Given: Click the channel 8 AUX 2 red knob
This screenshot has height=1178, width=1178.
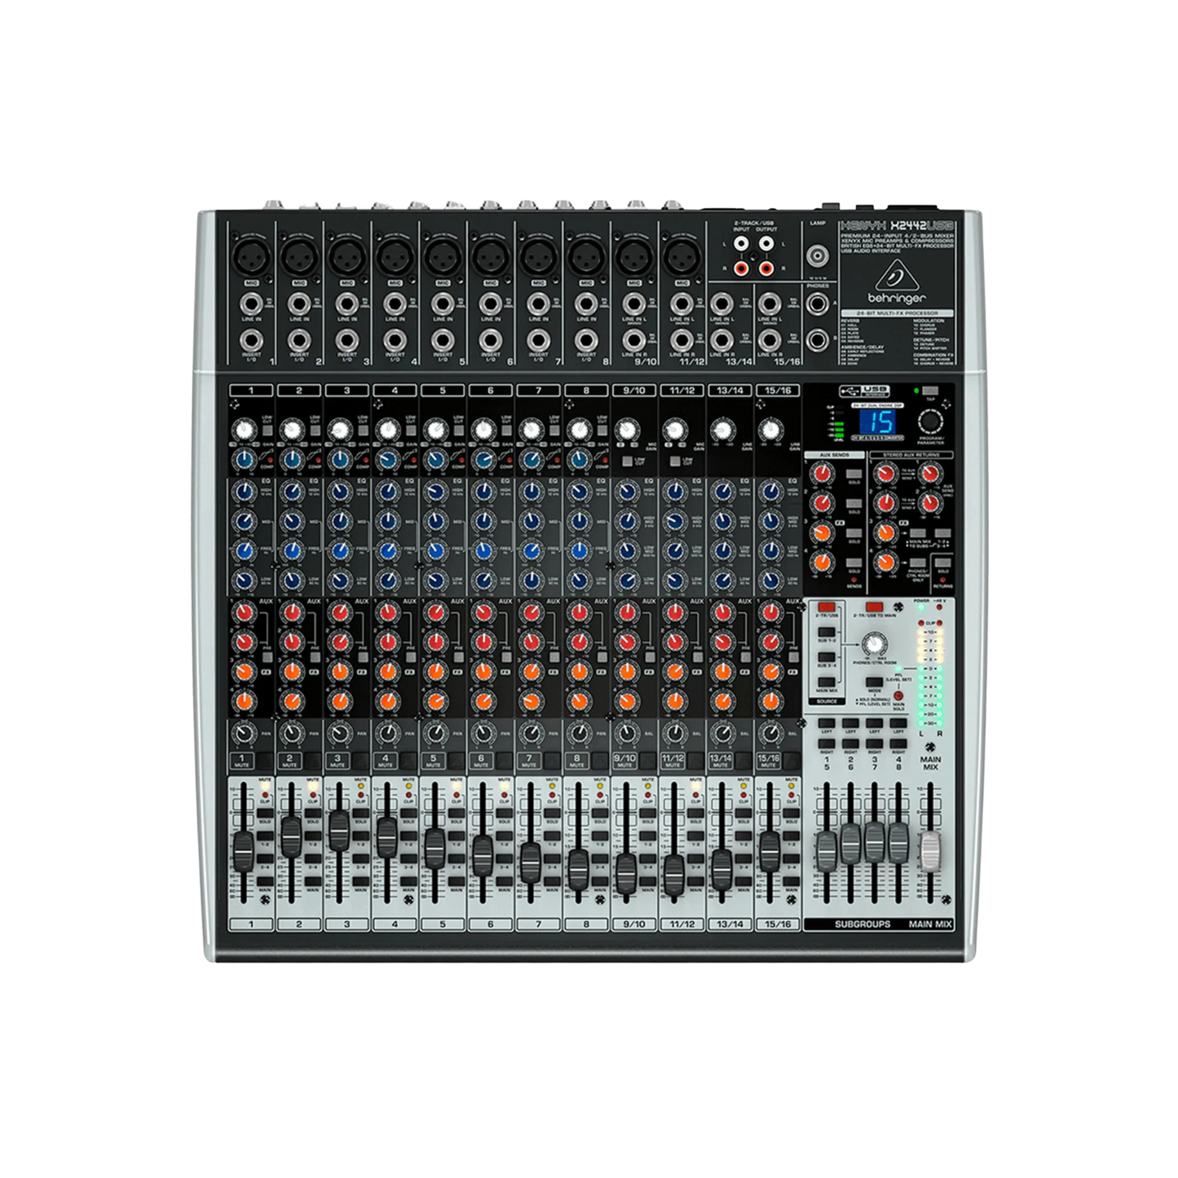Looking at the screenshot, I should coord(580,642).
